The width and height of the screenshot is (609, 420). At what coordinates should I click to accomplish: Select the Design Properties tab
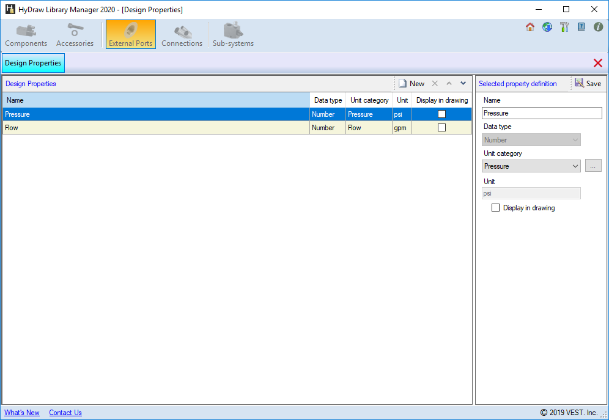(x=33, y=63)
